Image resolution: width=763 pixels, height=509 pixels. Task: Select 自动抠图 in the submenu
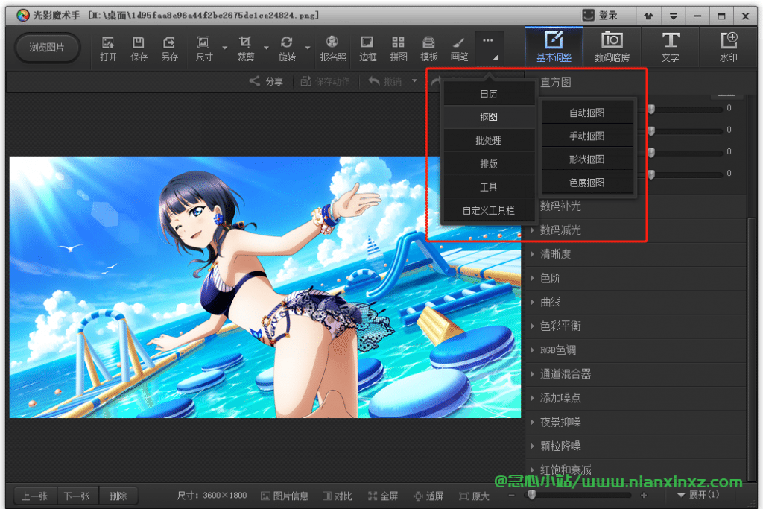[x=587, y=113]
